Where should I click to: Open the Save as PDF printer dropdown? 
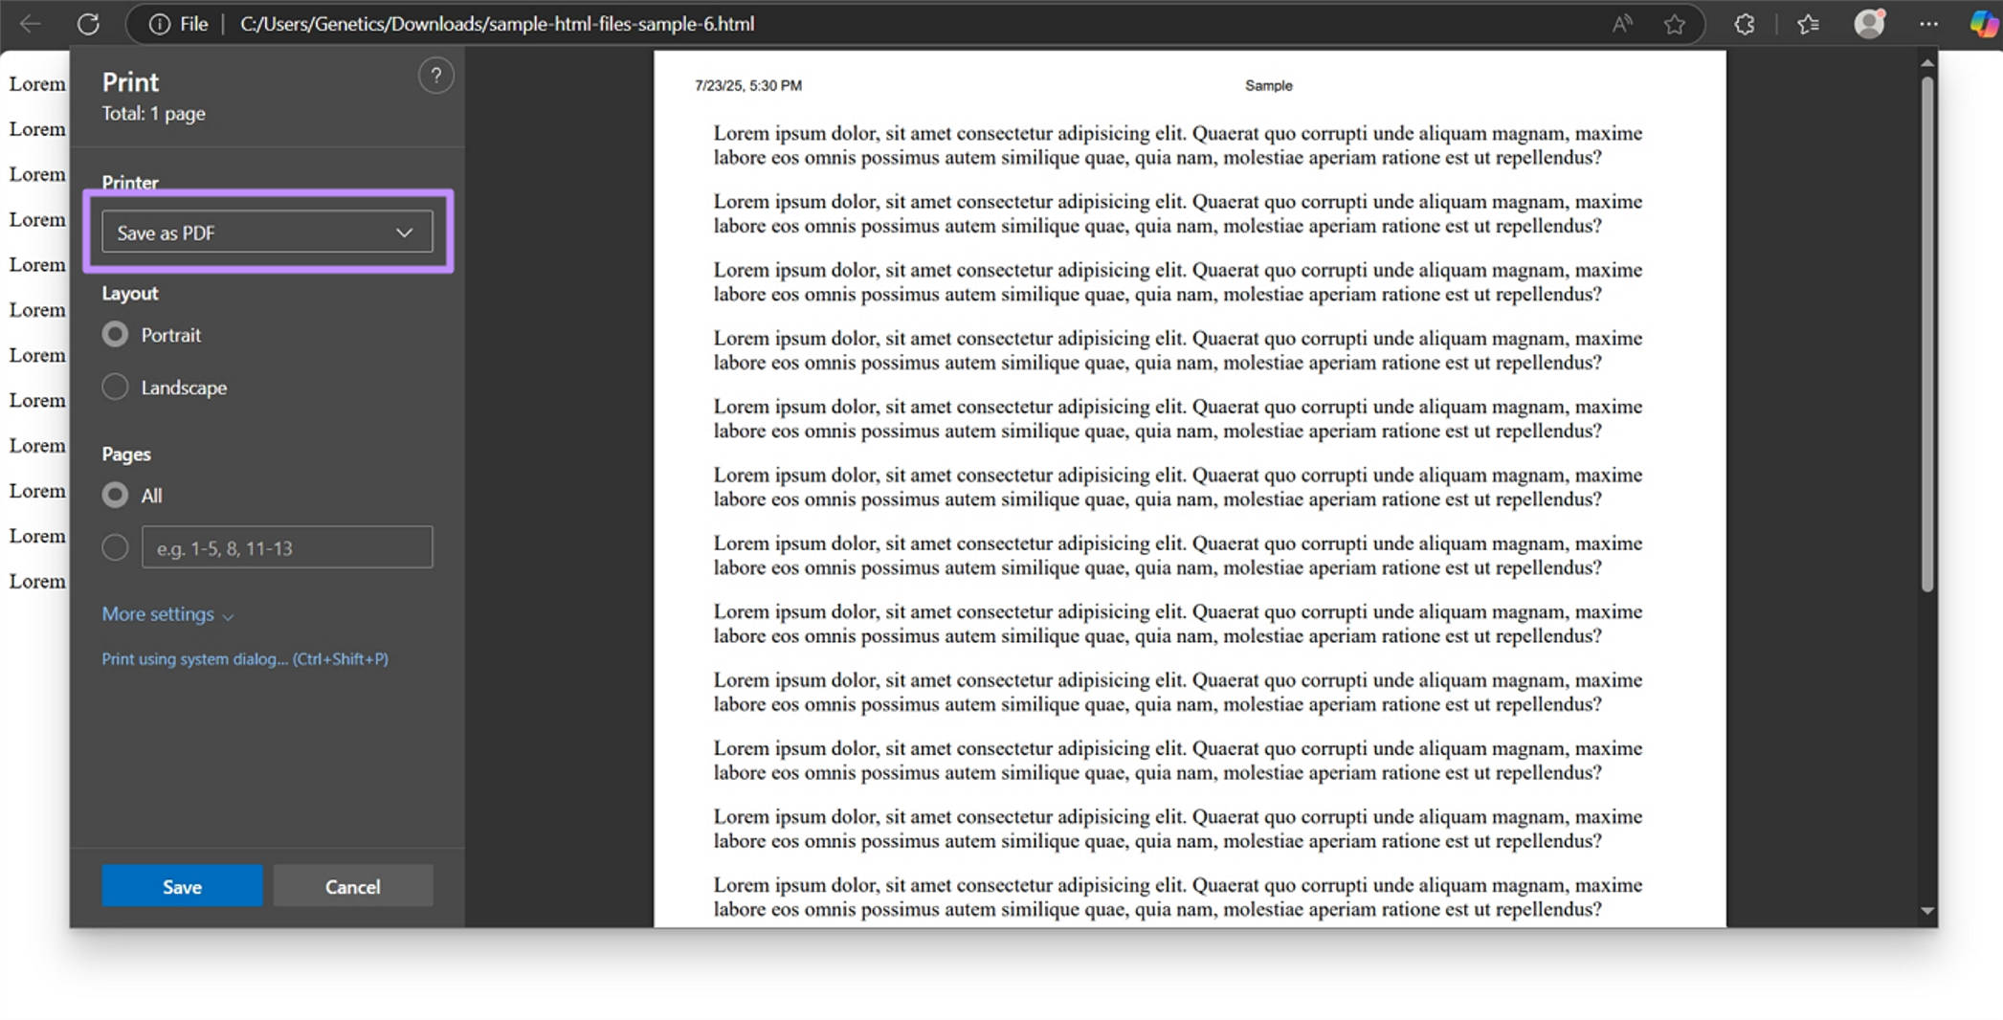pos(267,232)
